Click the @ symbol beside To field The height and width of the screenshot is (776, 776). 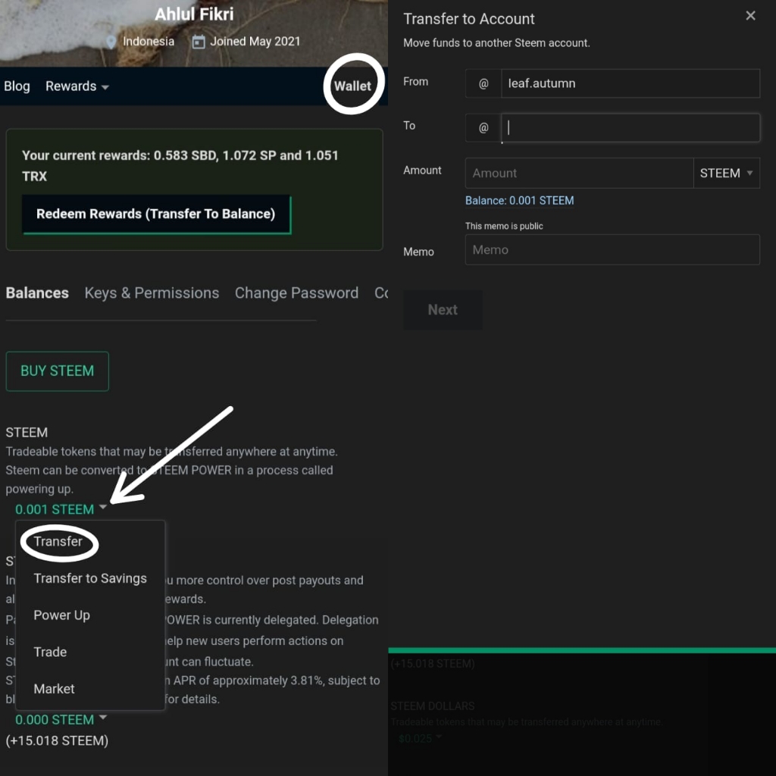(x=483, y=127)
